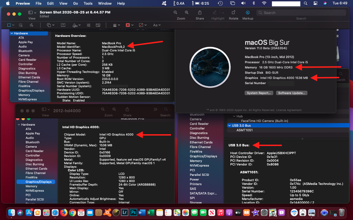353x220 pixels.
Task: Open the Apple menu
Action: point(7,3)
